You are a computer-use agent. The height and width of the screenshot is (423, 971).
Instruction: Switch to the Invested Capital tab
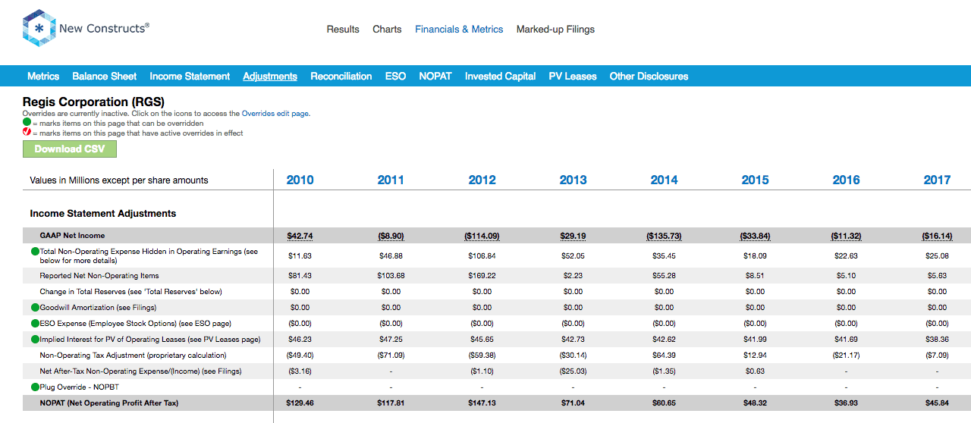[x=501, y=77]
